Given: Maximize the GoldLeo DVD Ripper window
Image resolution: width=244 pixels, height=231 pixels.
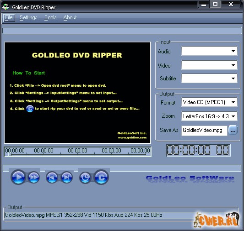Looking at the screenshot, I should click(215, 4).
